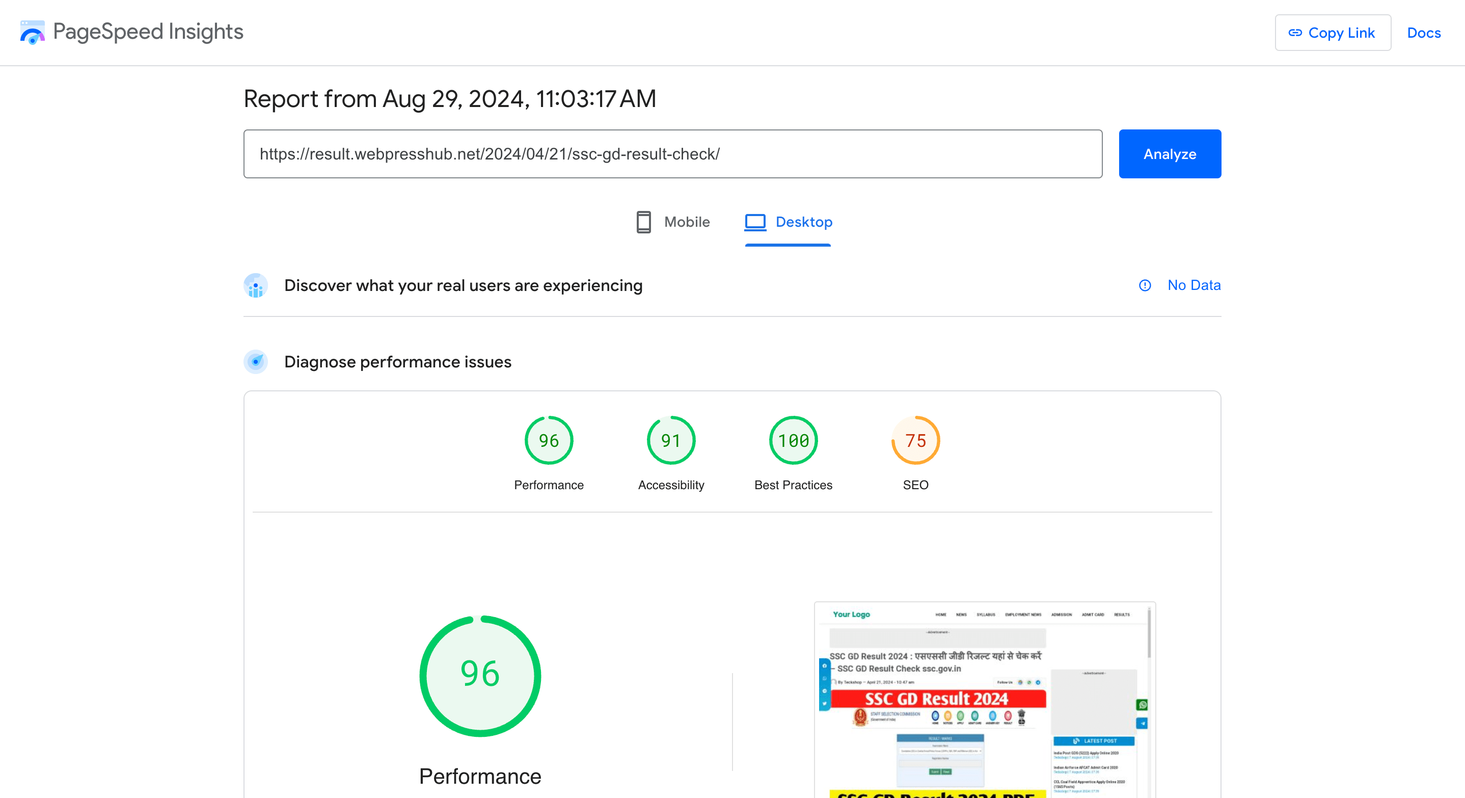Jump to Performance score gauge 96
The height and width of the screenshot is (798, 1465).
tap(548, 441)
